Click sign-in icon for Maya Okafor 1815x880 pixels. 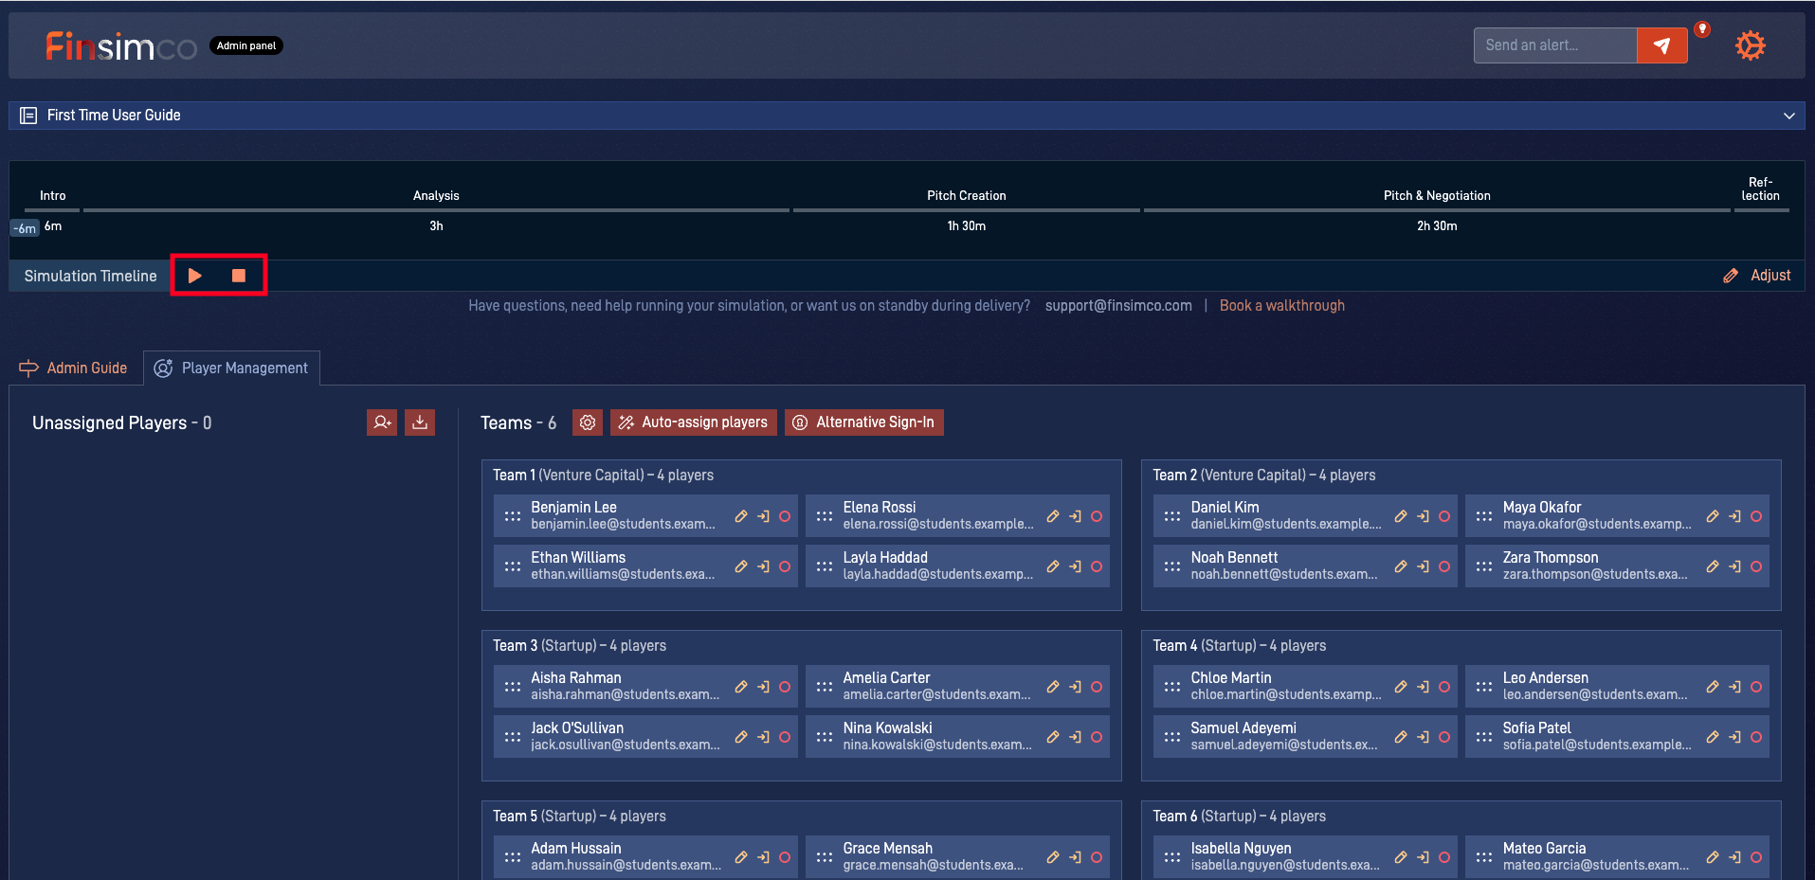[x=1734, y=516]
